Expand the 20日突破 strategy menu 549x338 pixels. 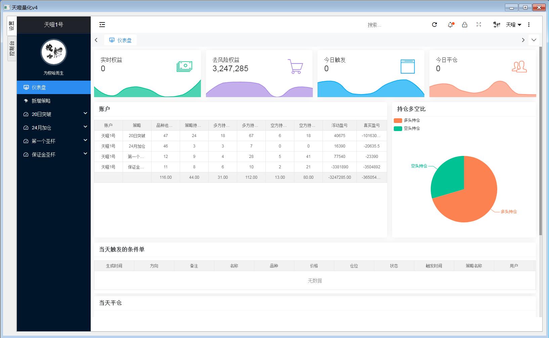click(54, 114)
